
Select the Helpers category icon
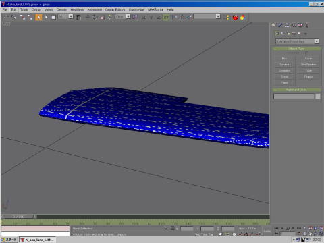click(299, 34)
